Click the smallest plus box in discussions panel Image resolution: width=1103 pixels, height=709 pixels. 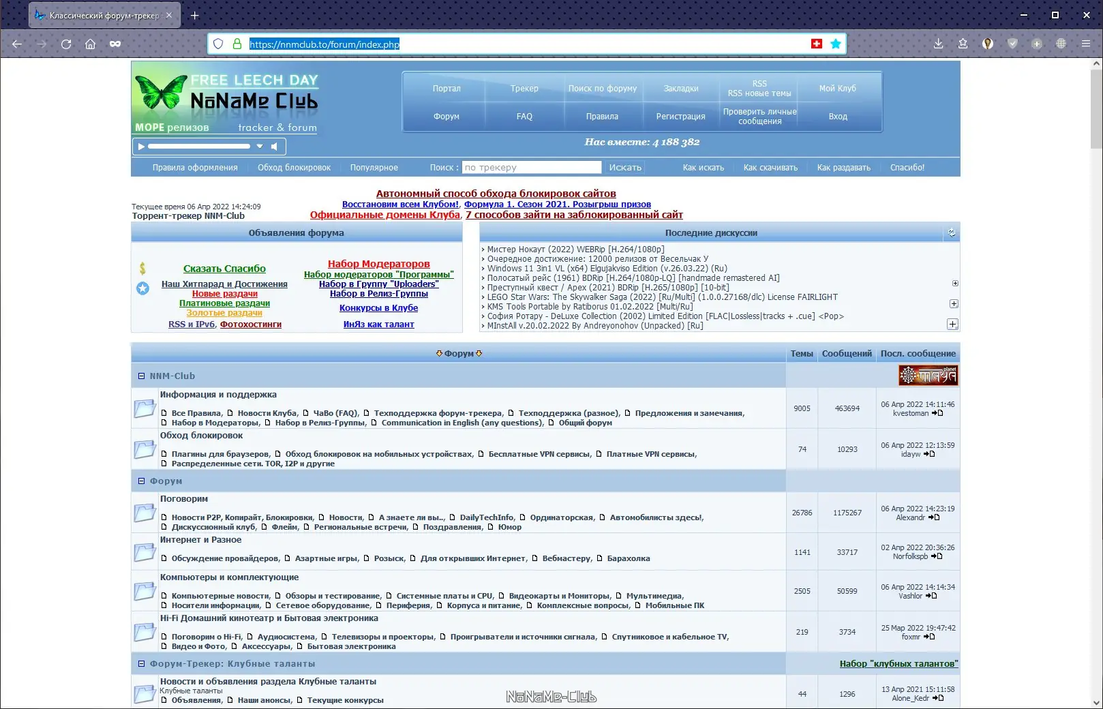(x=955, y=283)
